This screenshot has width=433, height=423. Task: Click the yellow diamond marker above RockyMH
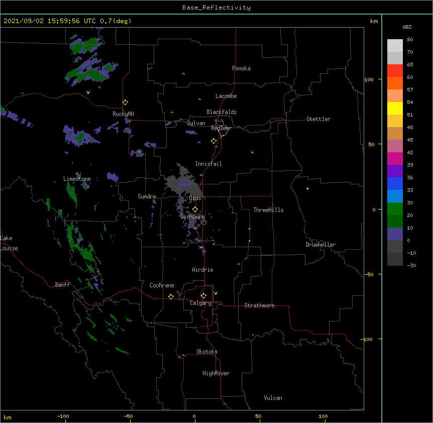click(x=125, y=102)
